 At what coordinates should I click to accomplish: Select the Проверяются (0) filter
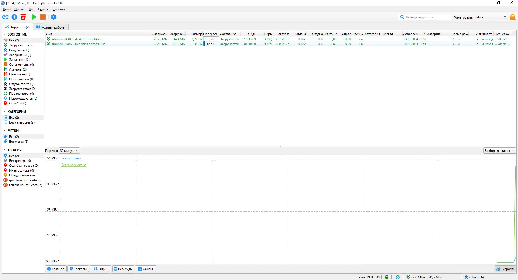[22, 94]
